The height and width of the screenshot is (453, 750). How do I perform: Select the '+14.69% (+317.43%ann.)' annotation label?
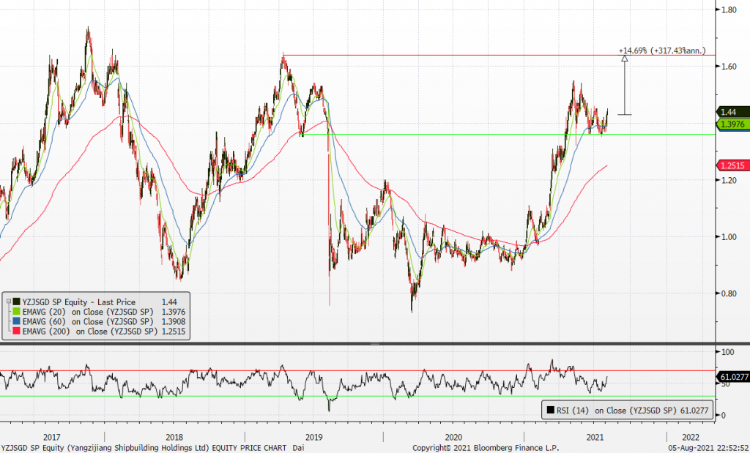point(662,50)
